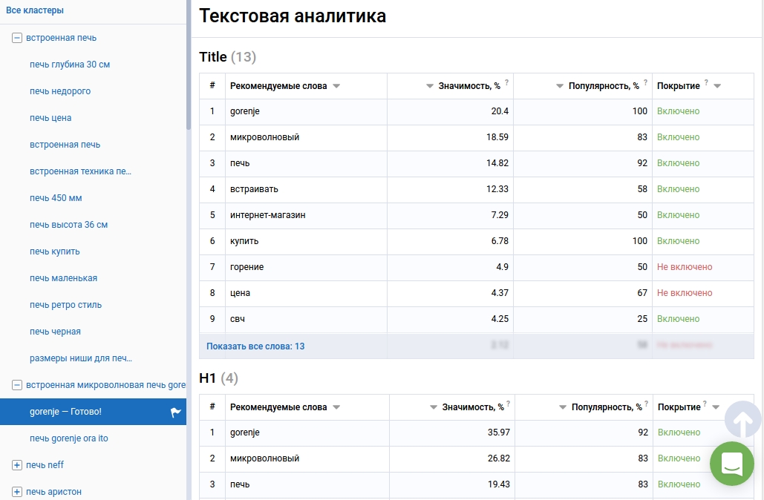Viewport: 764px width, 500px height.
Task: Open the green chat support widget
Action: coord(732,464)
